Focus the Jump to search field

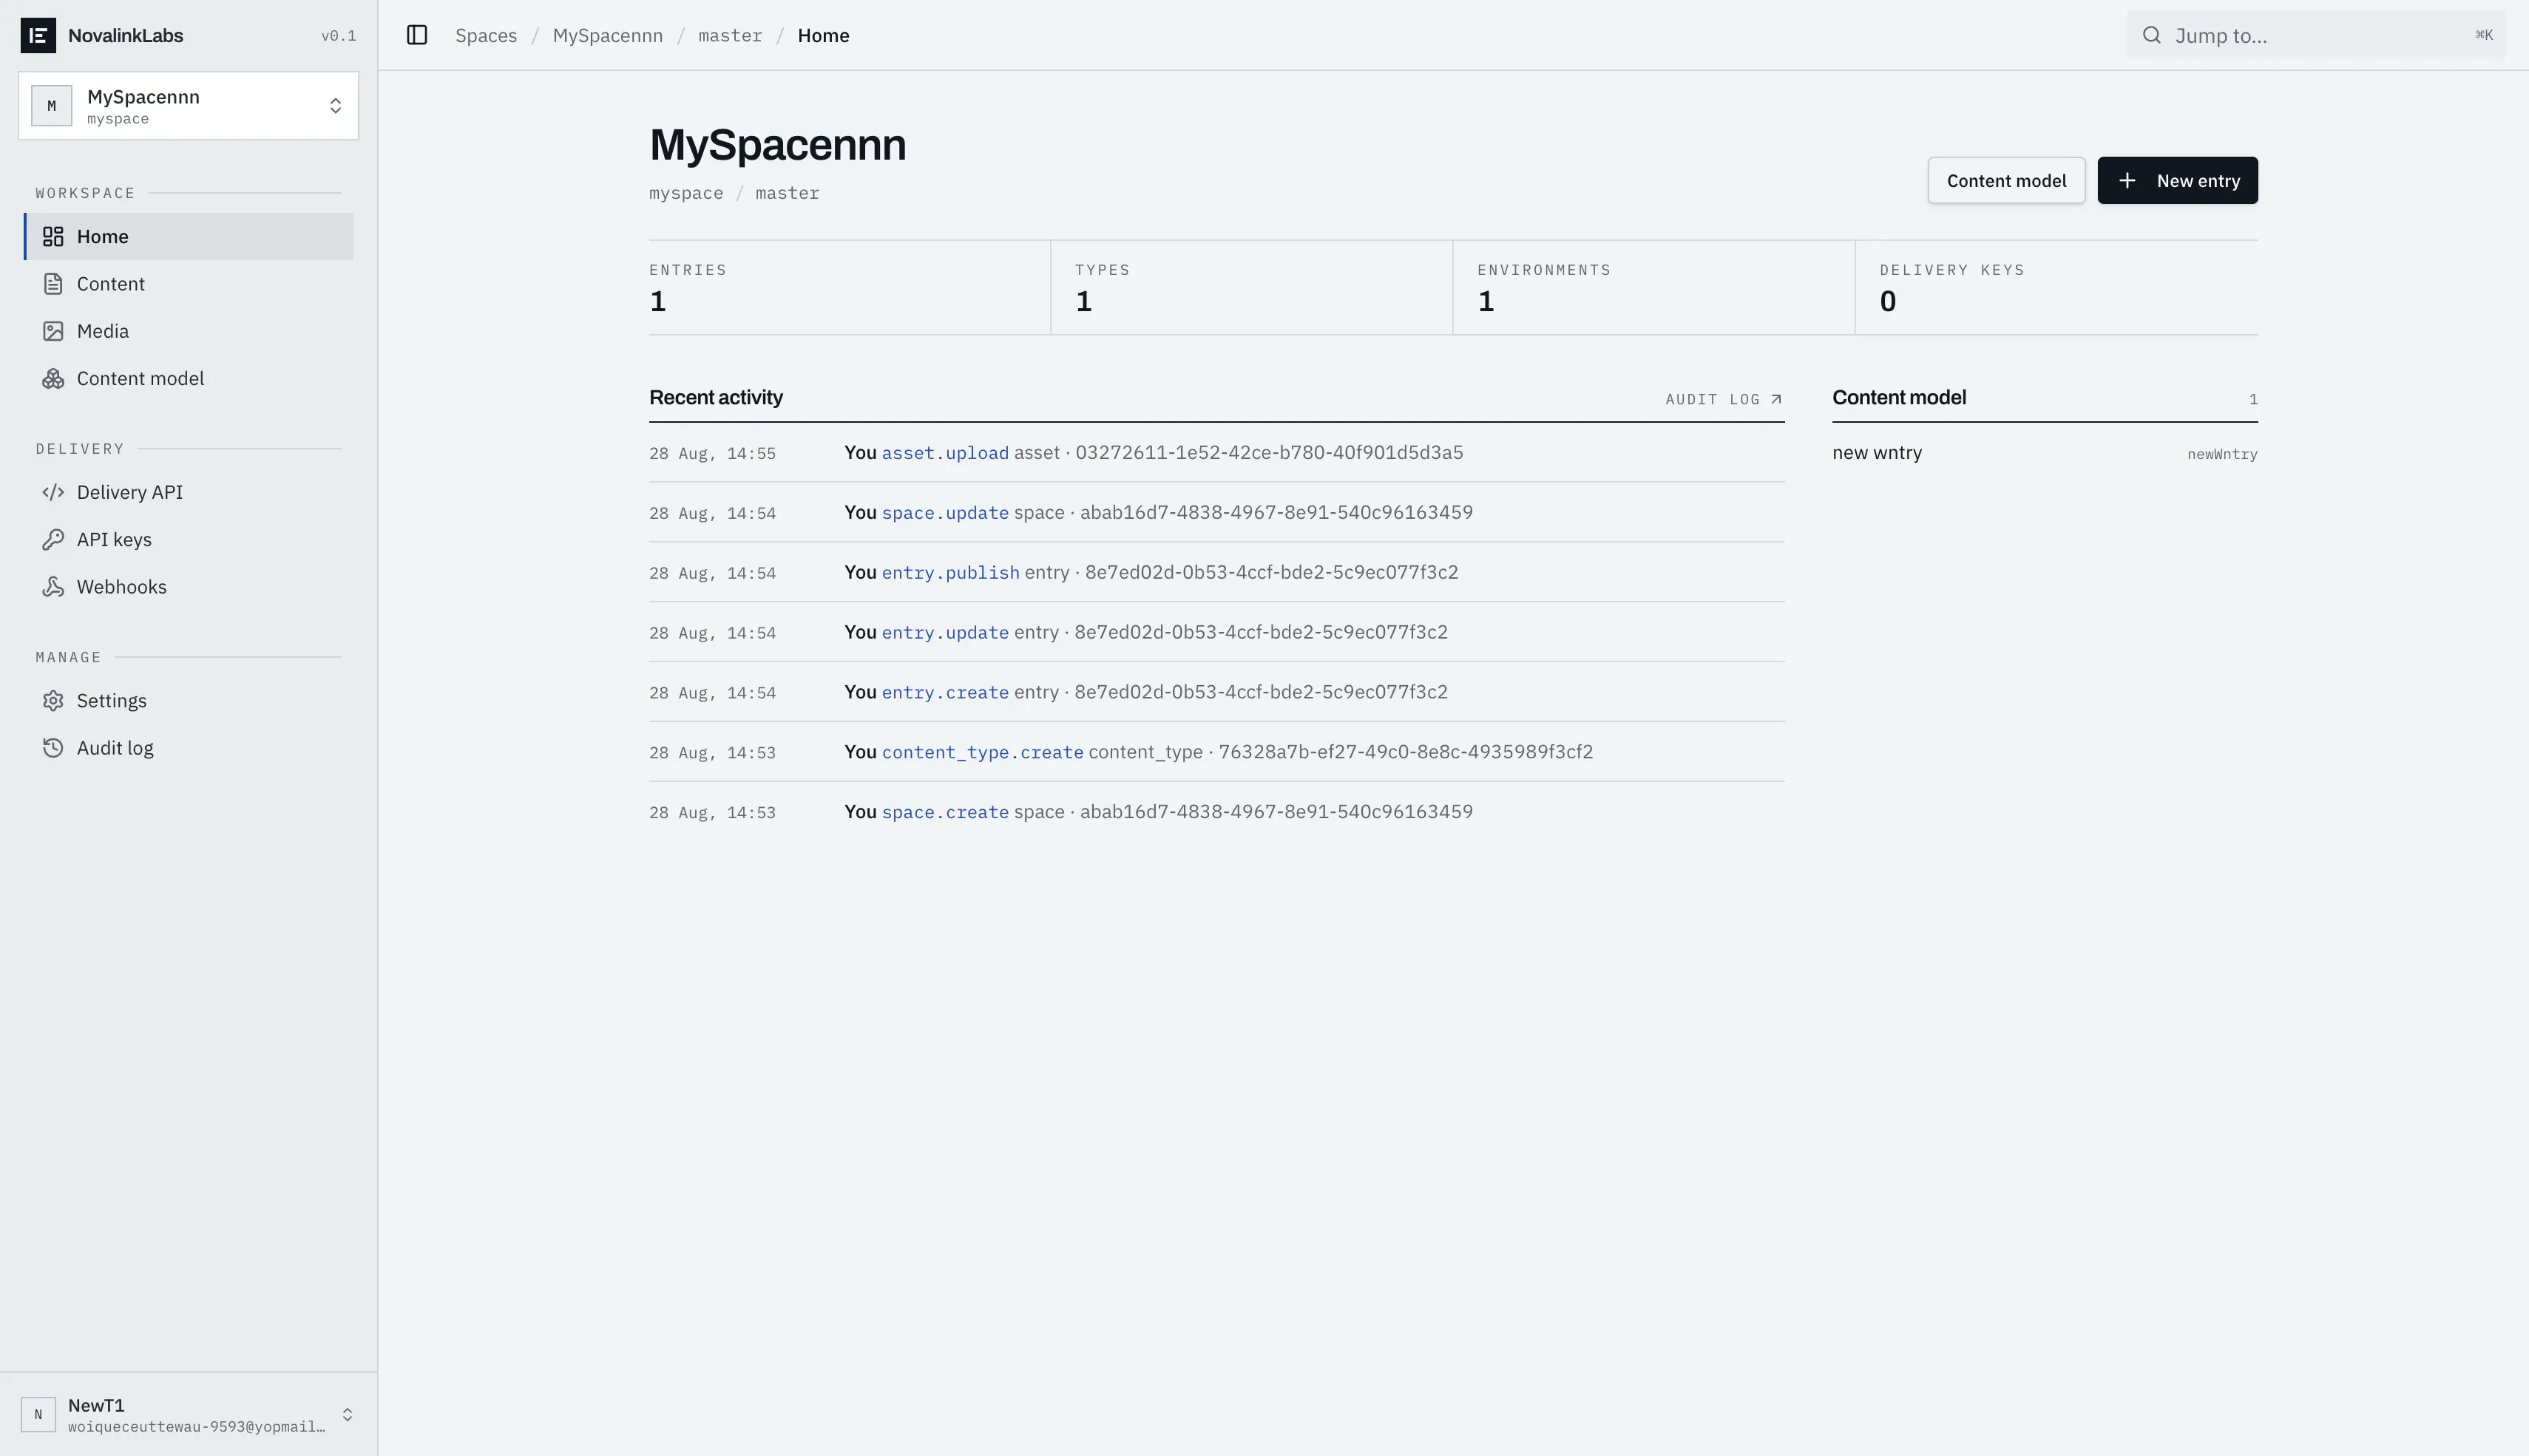pyautogui.click(x=2315, y=35)
